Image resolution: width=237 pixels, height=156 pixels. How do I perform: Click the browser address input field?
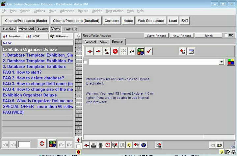point(154,62)
